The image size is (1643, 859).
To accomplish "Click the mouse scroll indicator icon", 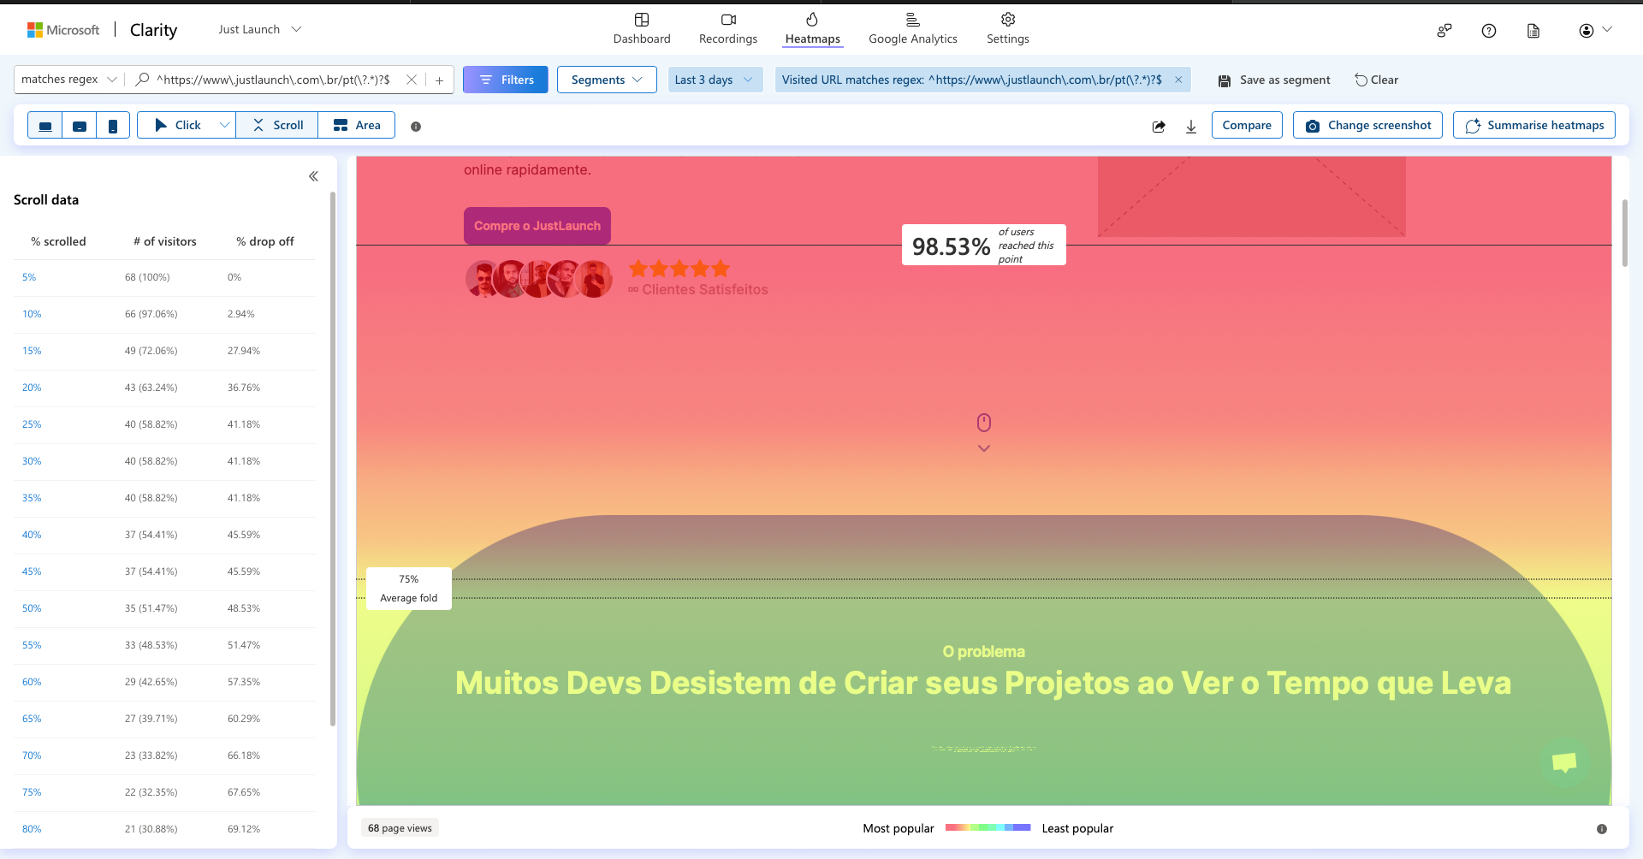I will click(x=984, y=423).
